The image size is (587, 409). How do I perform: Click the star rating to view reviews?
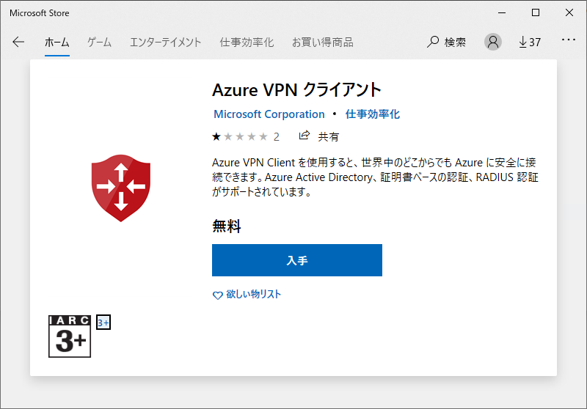coord(238,136)
